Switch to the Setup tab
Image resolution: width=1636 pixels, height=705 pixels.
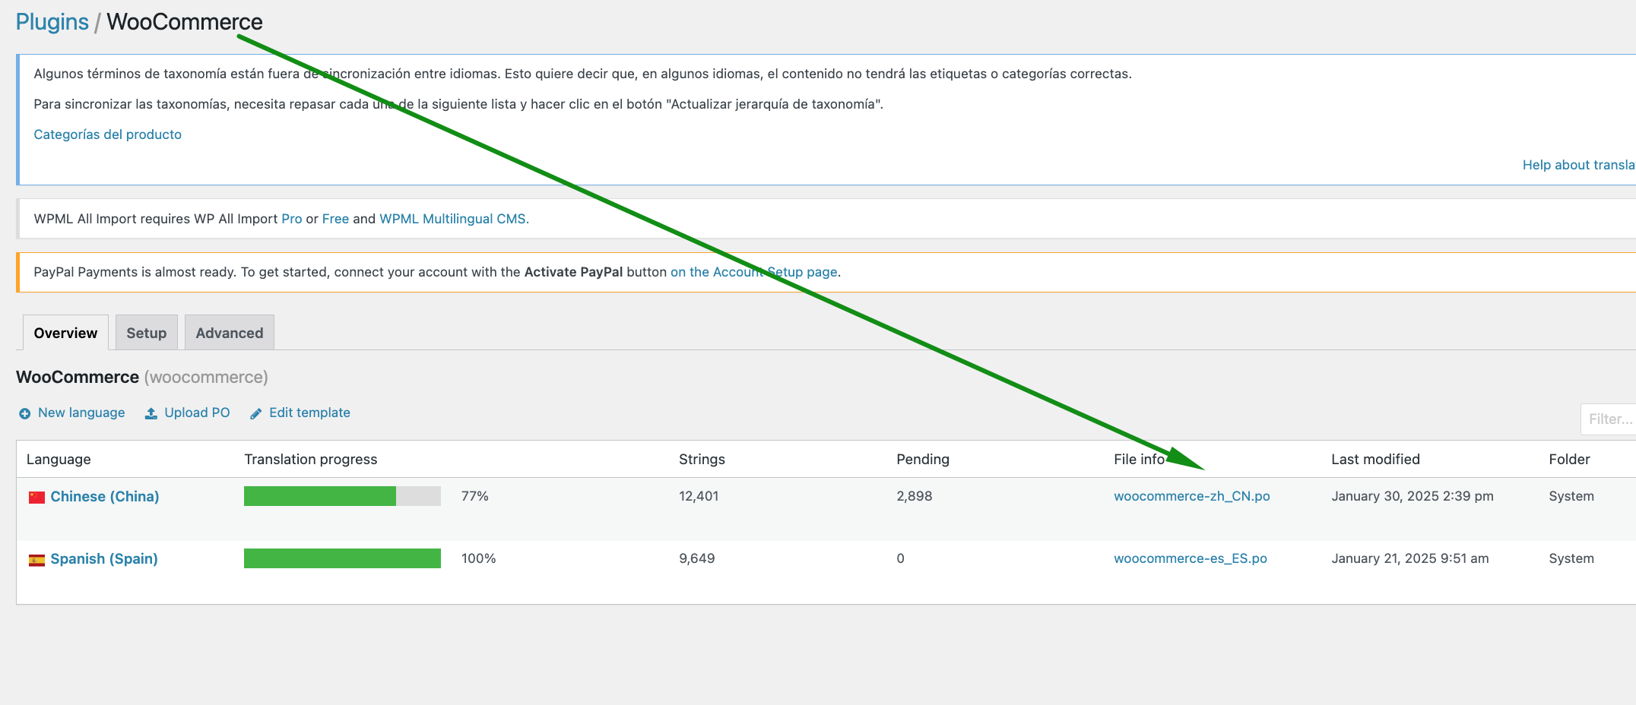coord(146,333)
